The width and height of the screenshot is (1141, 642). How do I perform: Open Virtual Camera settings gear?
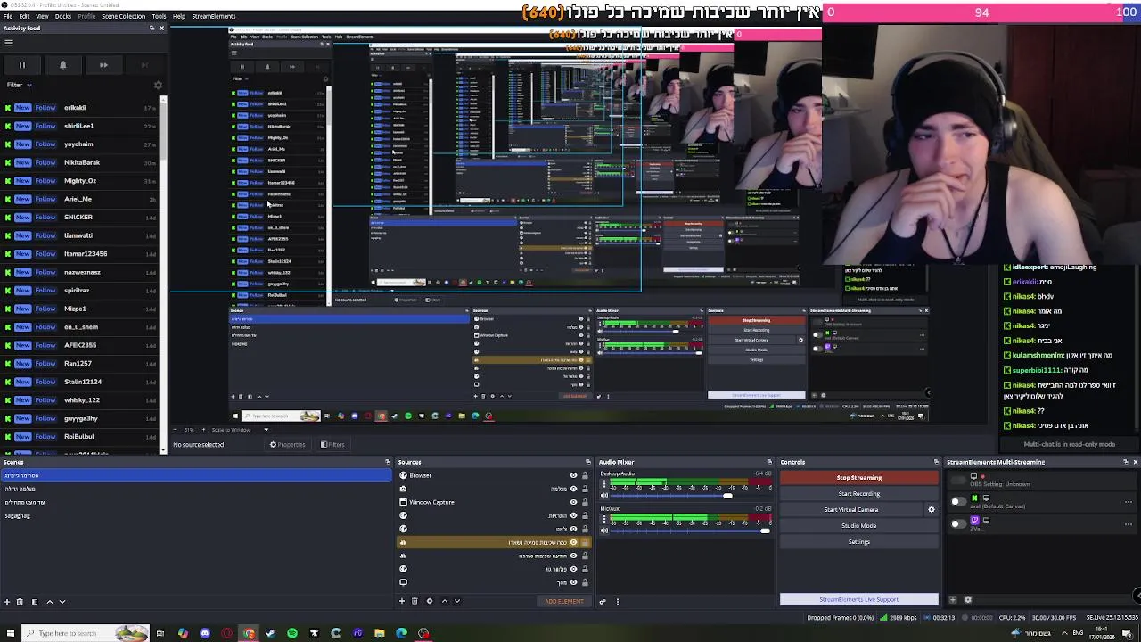[x=932, y=510]
